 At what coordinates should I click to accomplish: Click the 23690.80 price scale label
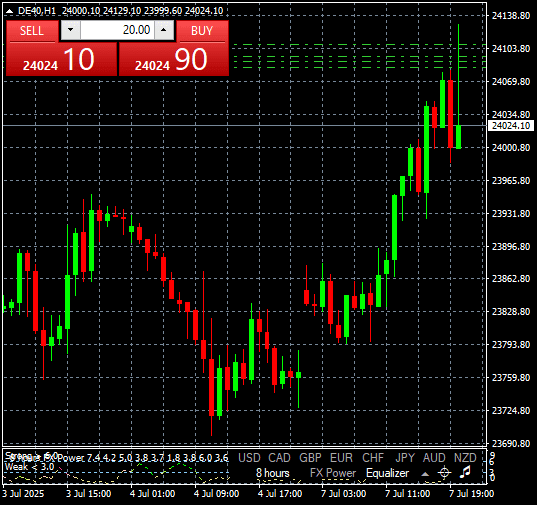(x=511, y=443)
